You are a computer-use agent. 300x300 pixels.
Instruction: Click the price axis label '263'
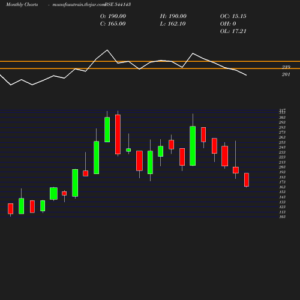282,137
